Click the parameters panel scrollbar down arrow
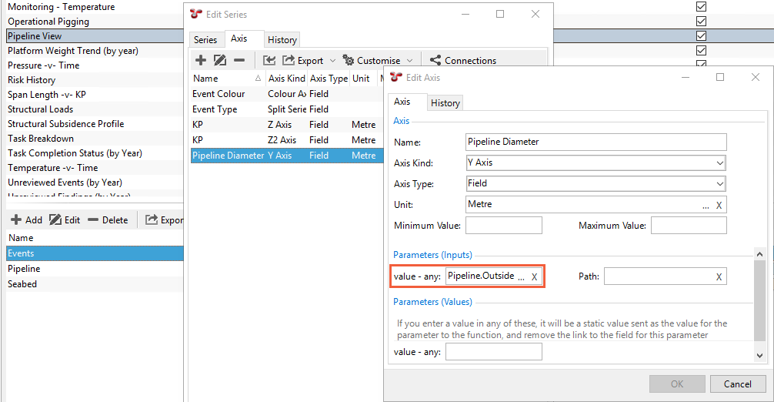The height and width of the screenshot is (402, 774). pos(759,355)
